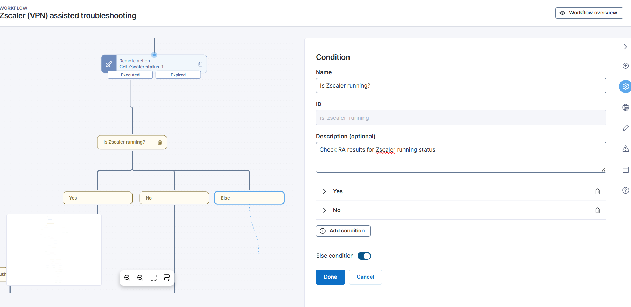The height and width of the screenshot is (307, 631).
Task: Click the zoom in magnifier icon
Action: tap(127, 278)
